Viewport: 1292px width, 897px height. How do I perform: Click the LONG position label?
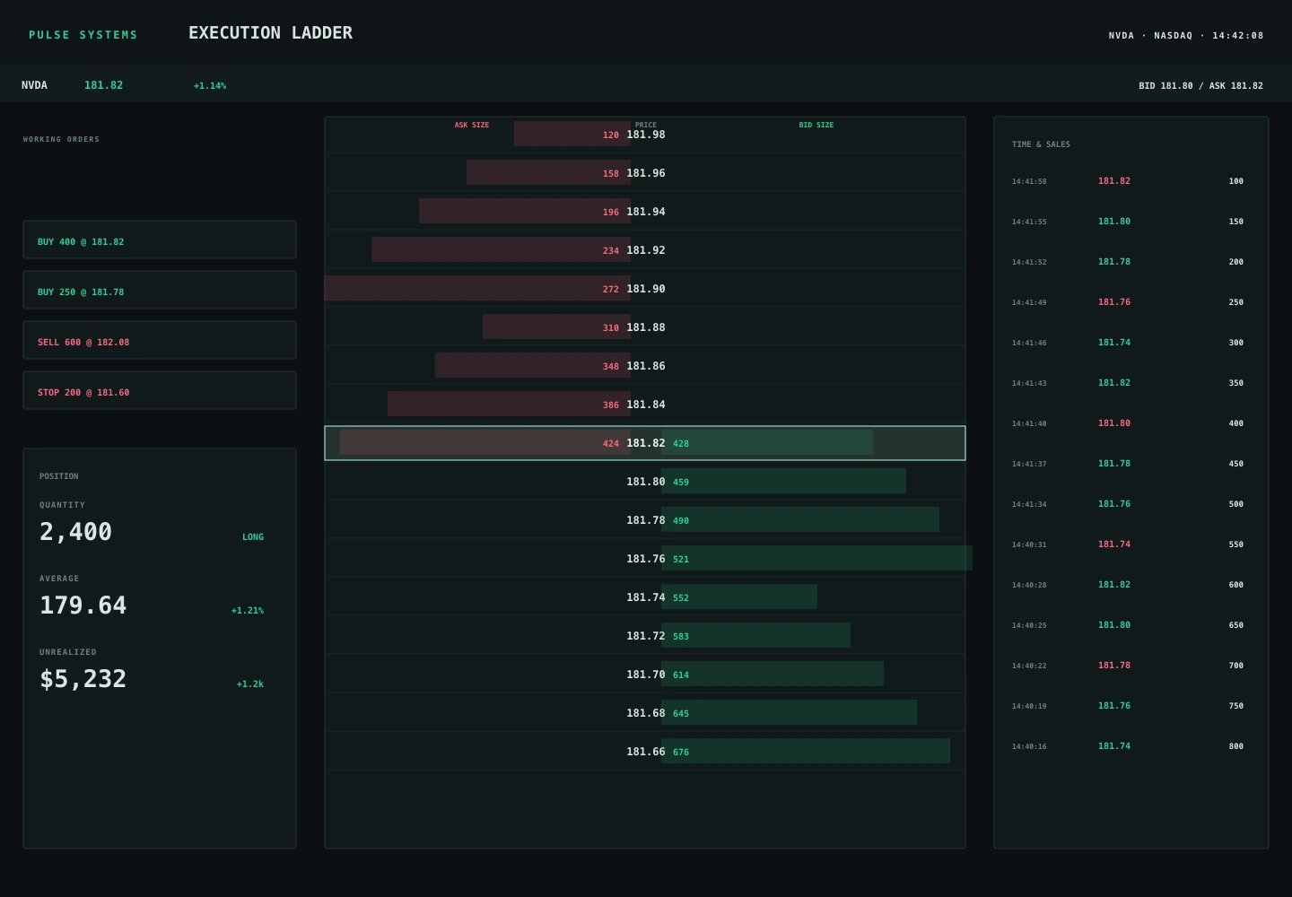[253, 537]
